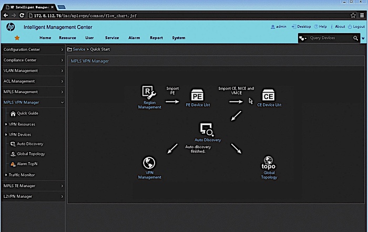368x232 pixels.
Task: Click the HP logo
Action: point(11,27)
